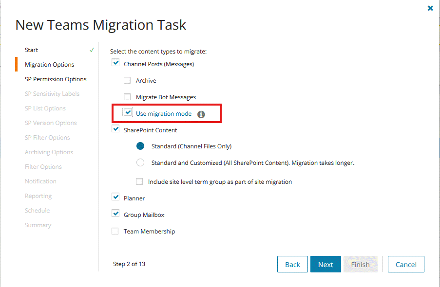Check Include site level term group option
The image size is (440, 287).
pos(139,181)
